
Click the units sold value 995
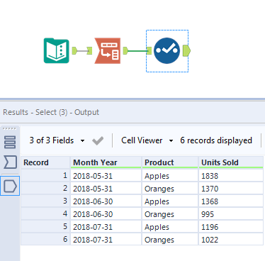pos(231,214)
